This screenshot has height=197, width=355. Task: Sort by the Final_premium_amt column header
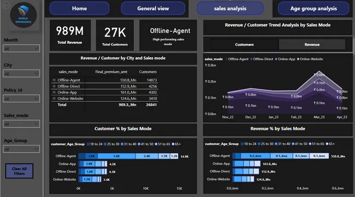[111, 72]
